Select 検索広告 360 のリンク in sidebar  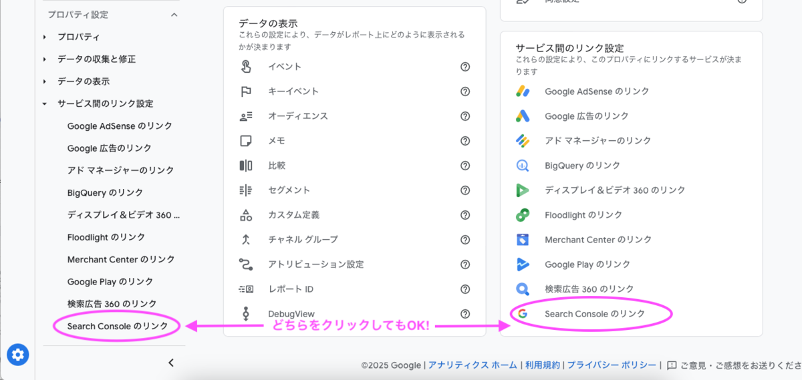[112, 304]
